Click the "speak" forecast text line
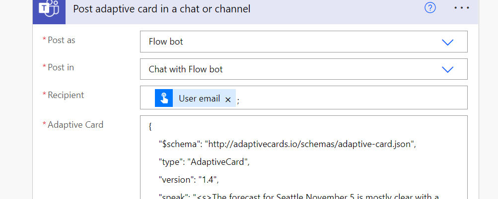Screen dimensions: 498x199 pos(298,196)
